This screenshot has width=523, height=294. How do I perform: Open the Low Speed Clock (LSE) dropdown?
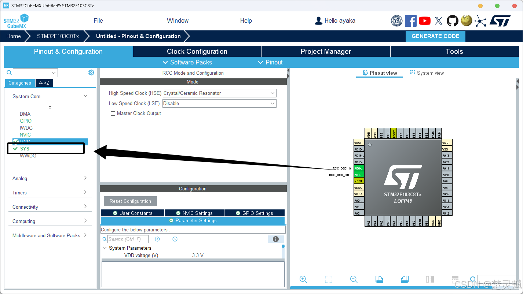(219, 104)
